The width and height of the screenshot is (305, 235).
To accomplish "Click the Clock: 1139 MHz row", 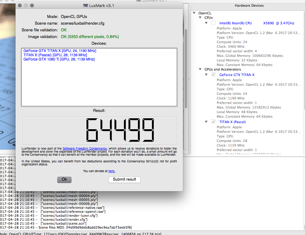I will pos(230,145).
